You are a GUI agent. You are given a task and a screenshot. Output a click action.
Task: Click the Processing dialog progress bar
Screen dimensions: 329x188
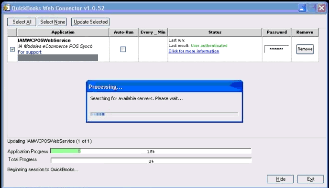coord(164,114)
